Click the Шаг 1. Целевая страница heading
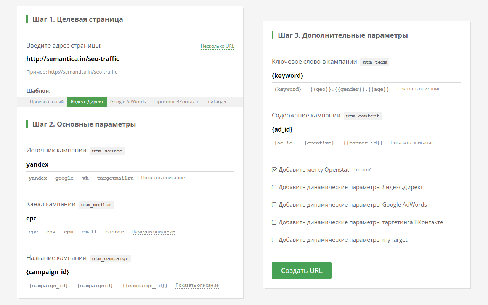The image size is (488, 305). pyautogui.click(x=78, y=19)
